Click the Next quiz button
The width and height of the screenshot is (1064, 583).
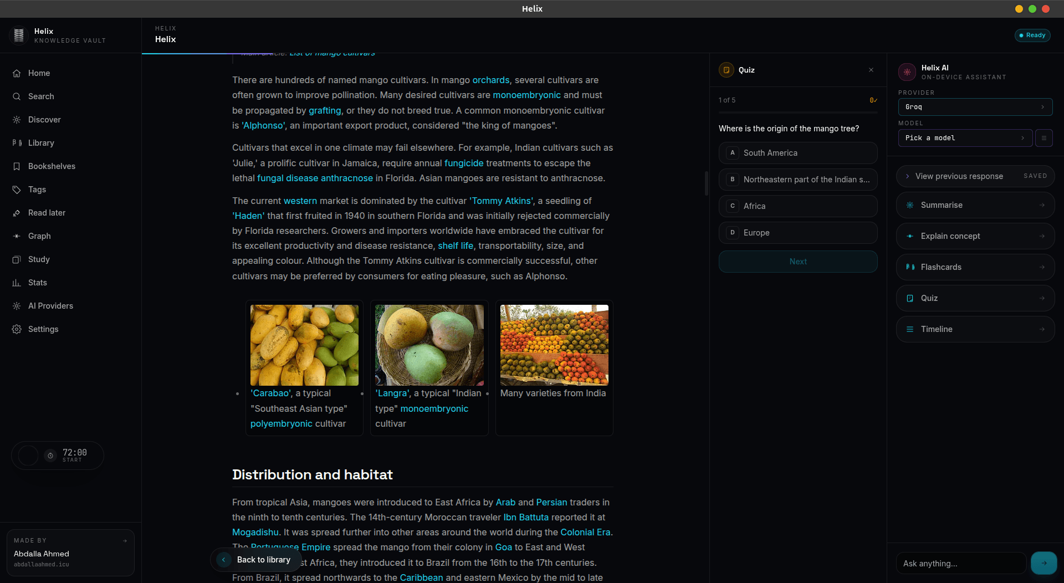coord(798,262)
